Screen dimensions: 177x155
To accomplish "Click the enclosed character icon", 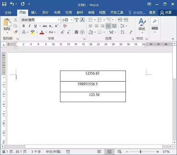I will 82,32.
